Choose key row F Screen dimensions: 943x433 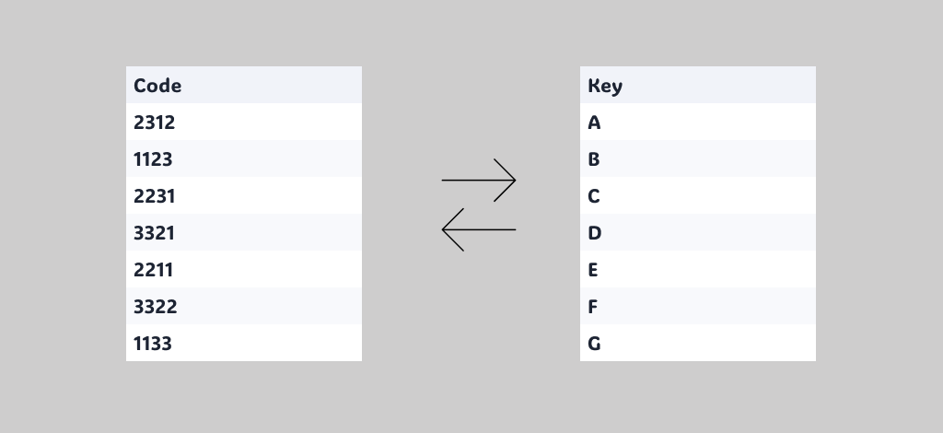(698, 306)
